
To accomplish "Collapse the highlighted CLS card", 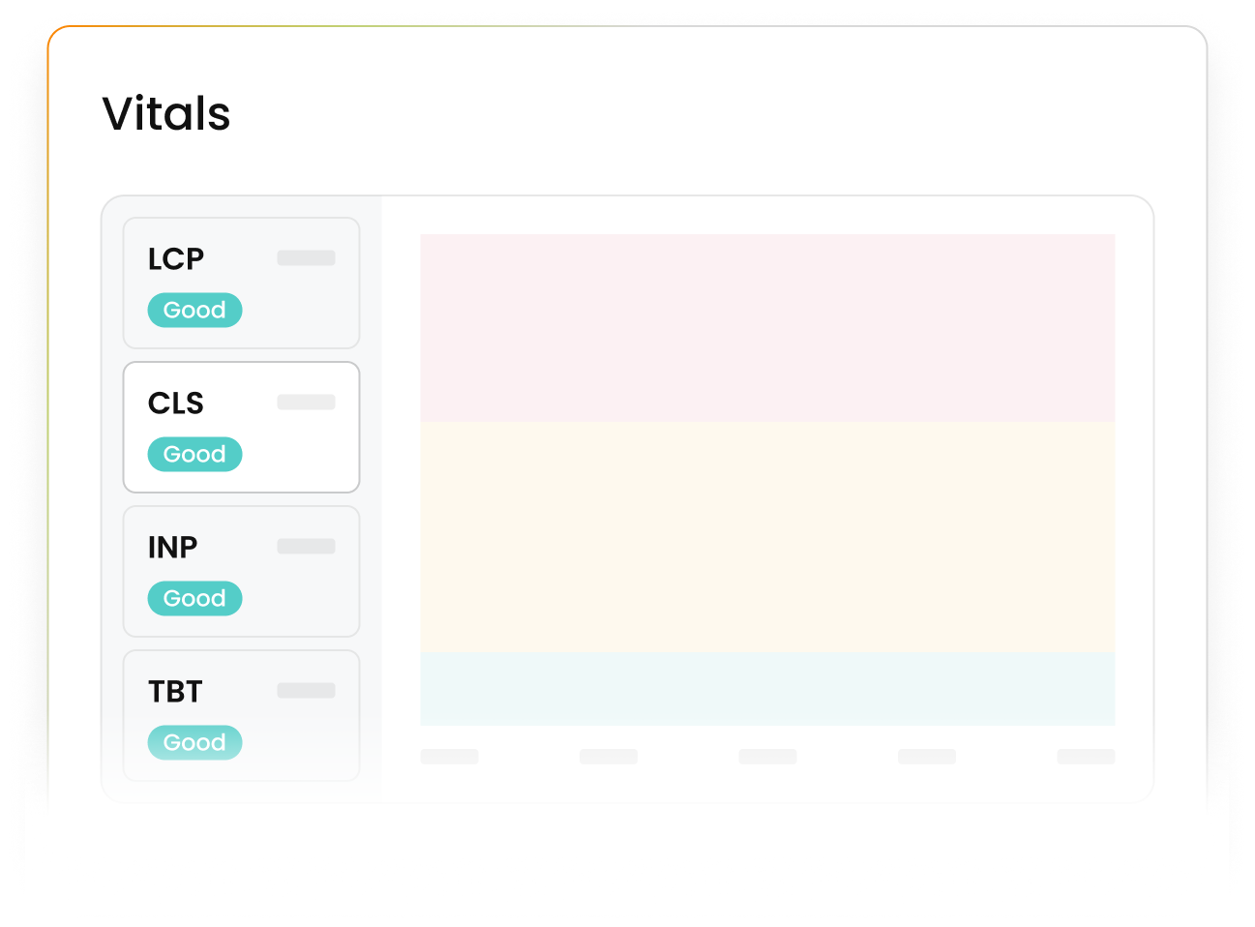I will point(240,426).
